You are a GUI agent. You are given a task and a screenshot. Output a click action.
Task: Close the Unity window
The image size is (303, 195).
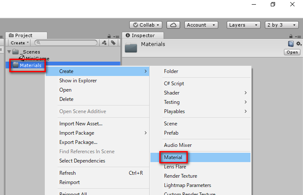[x=292, y=4]
